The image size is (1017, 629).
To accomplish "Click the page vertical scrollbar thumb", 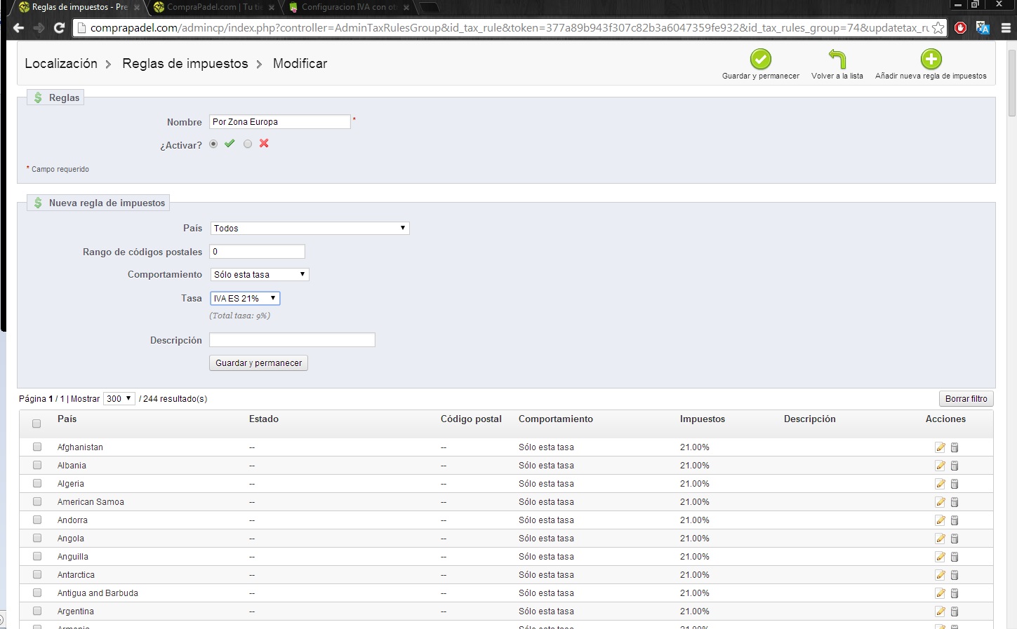I will [1011, 83].
